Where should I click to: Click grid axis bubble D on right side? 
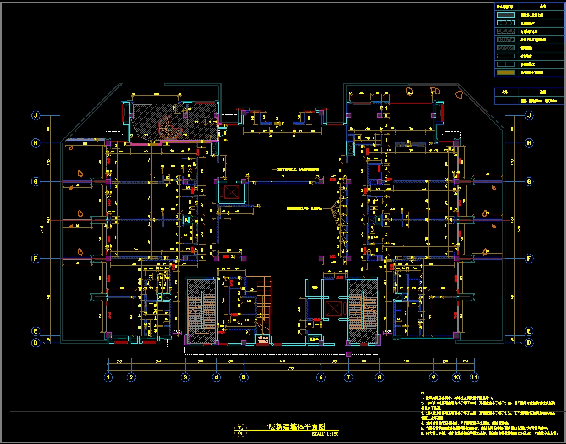529,343
